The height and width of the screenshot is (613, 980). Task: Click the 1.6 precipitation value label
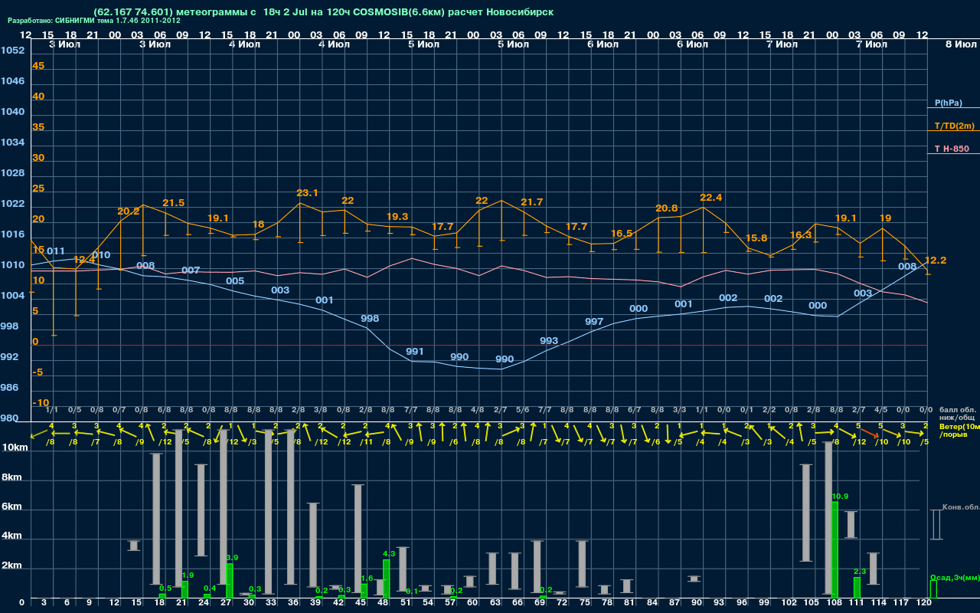point(366,579)
